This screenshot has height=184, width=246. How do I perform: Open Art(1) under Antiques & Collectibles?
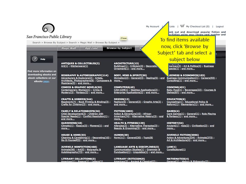(x=65, y=66)
